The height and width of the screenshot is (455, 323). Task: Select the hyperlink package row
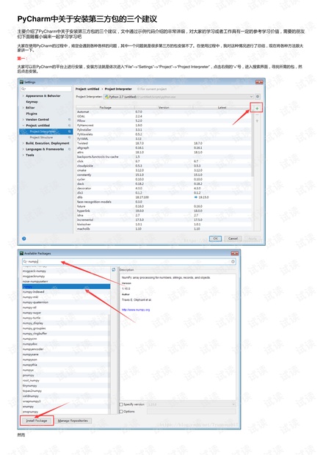[x=164, y=211]
